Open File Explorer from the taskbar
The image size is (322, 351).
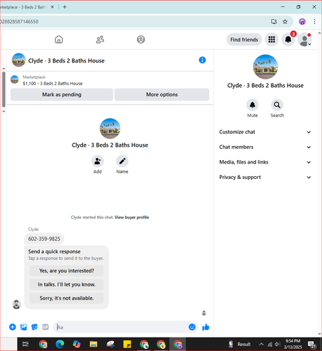94,344
